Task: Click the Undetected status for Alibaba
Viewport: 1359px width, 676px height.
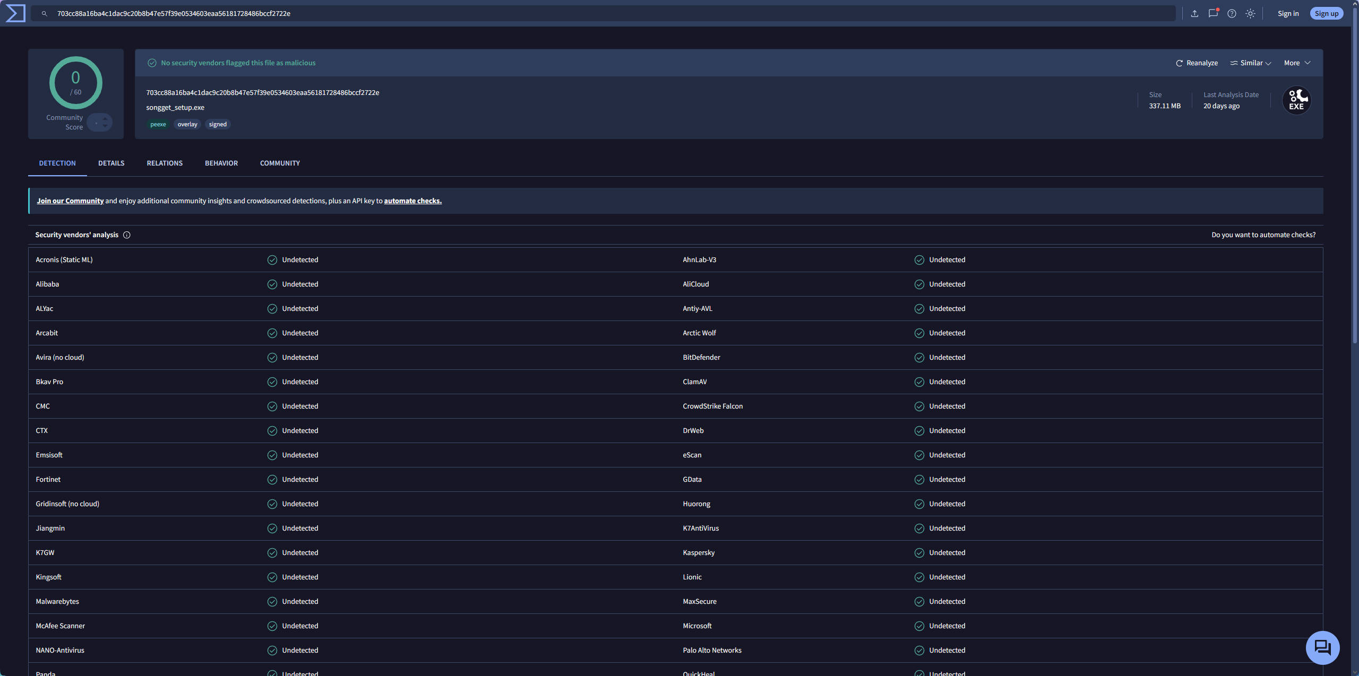Action: (300, 284)
